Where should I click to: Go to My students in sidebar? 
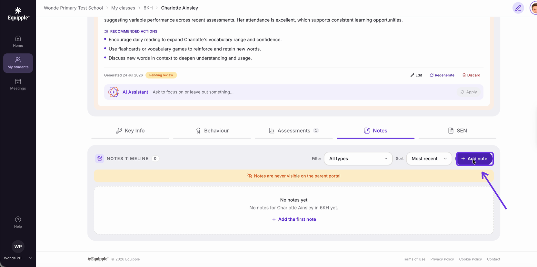[x=18, y=63]
